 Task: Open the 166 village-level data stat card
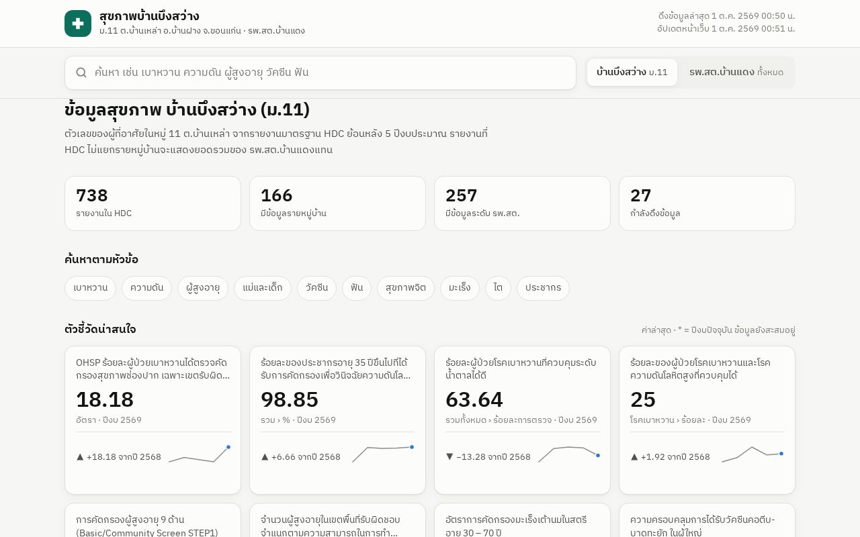coord(337,203)
